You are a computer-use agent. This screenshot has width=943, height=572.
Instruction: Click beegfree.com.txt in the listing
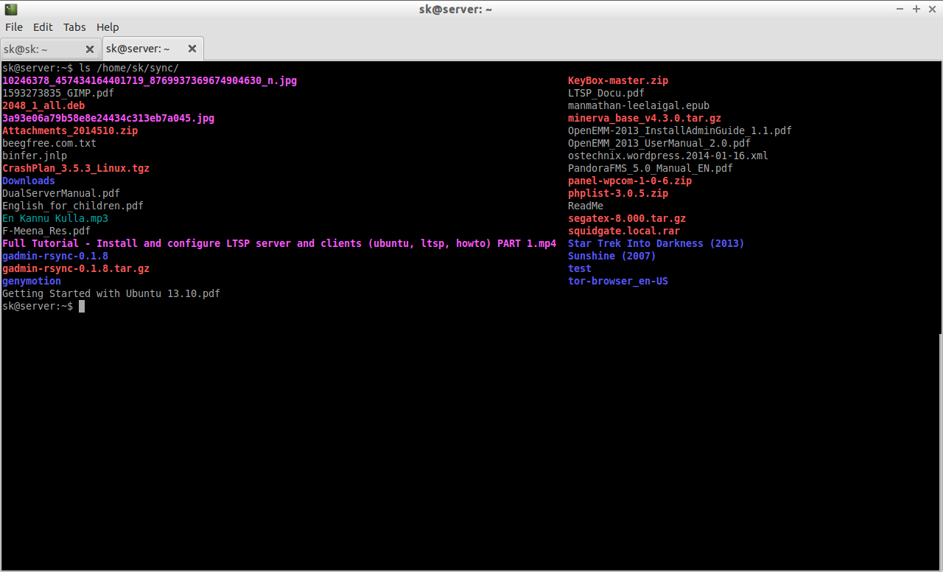click(49, 143)
